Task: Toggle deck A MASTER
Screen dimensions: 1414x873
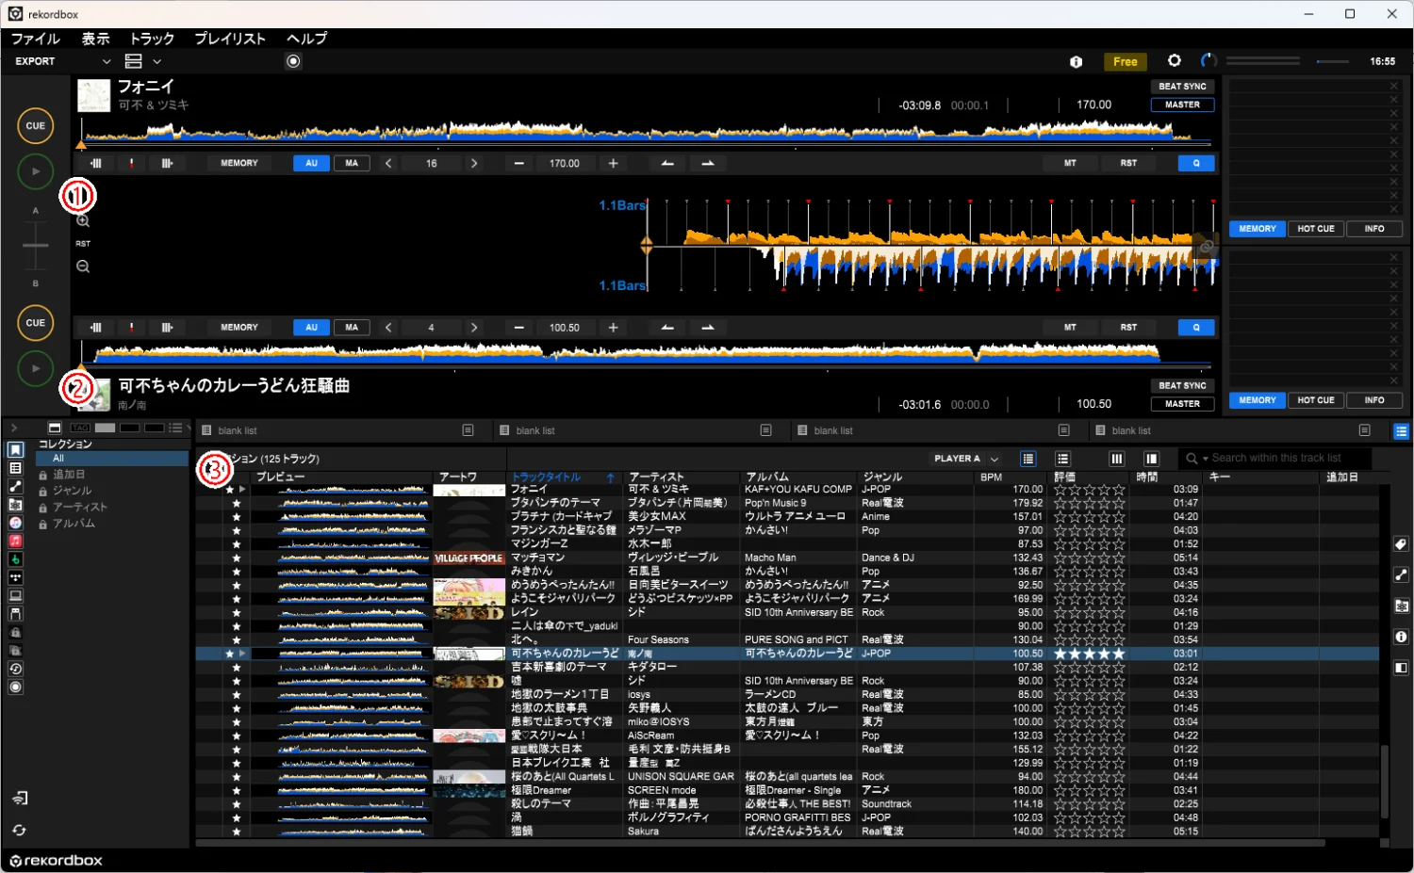Action: click(1182, 105)
